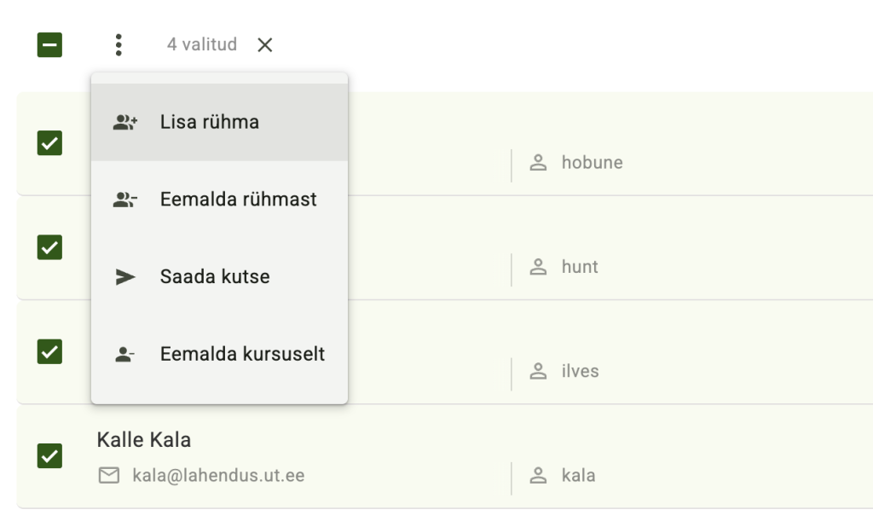
Task: Click the envelope icon beside kala@lahendus.ut.ee
Action: point(109,475)
